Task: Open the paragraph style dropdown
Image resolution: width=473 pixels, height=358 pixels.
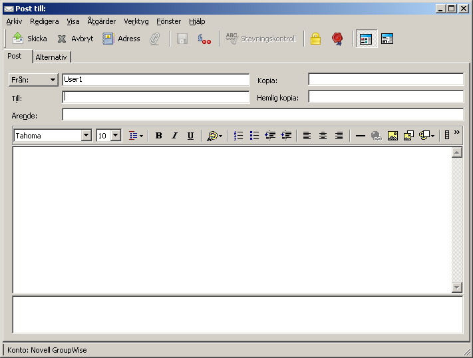Action: tap(136, 136)
